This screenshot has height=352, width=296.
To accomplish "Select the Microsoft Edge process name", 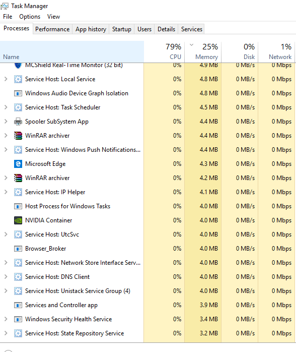I will (45, 164).
